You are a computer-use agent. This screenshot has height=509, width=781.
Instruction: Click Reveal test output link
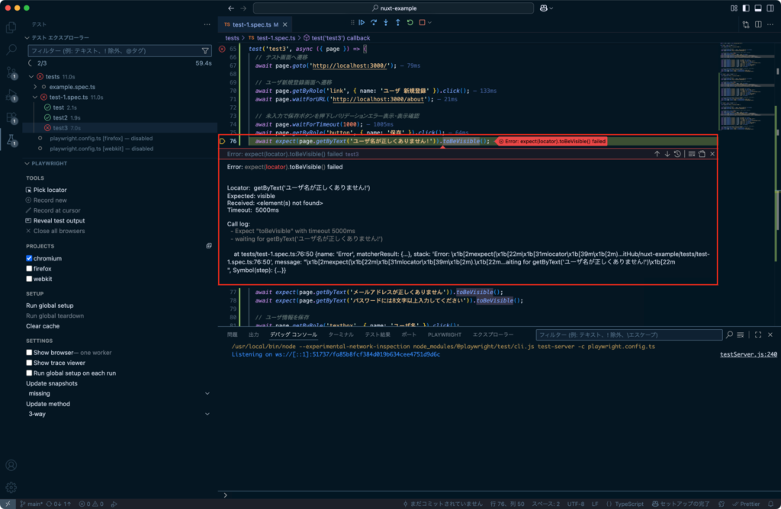[57, 220]
